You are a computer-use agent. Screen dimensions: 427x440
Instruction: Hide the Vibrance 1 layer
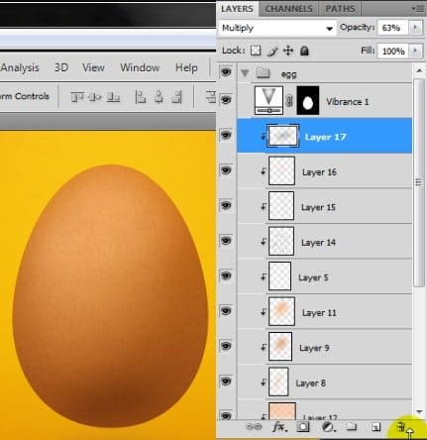(x=226, y=99)
